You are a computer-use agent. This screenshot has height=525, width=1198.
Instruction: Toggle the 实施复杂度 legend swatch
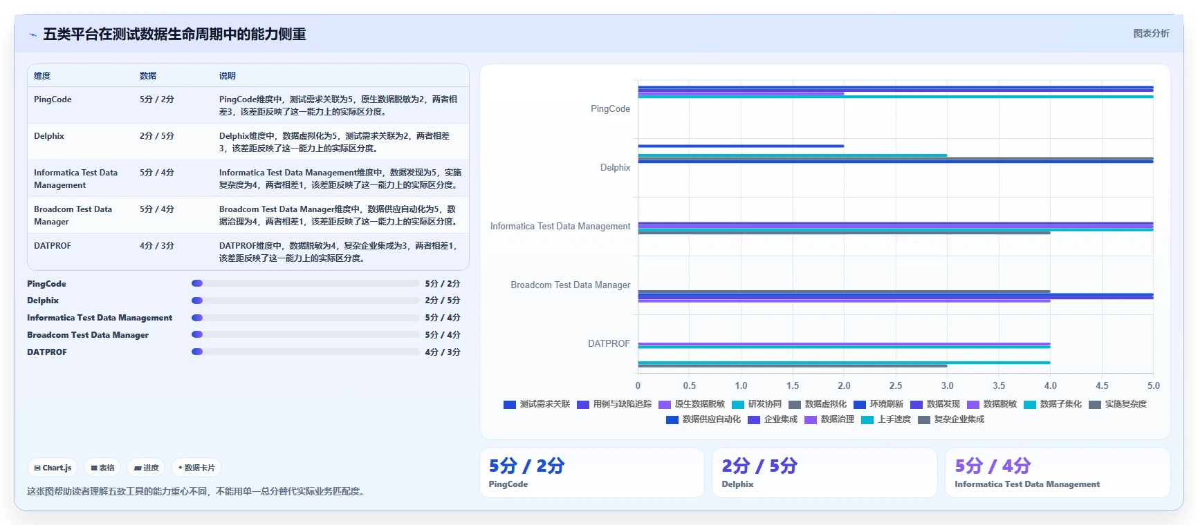(1095, 404)
